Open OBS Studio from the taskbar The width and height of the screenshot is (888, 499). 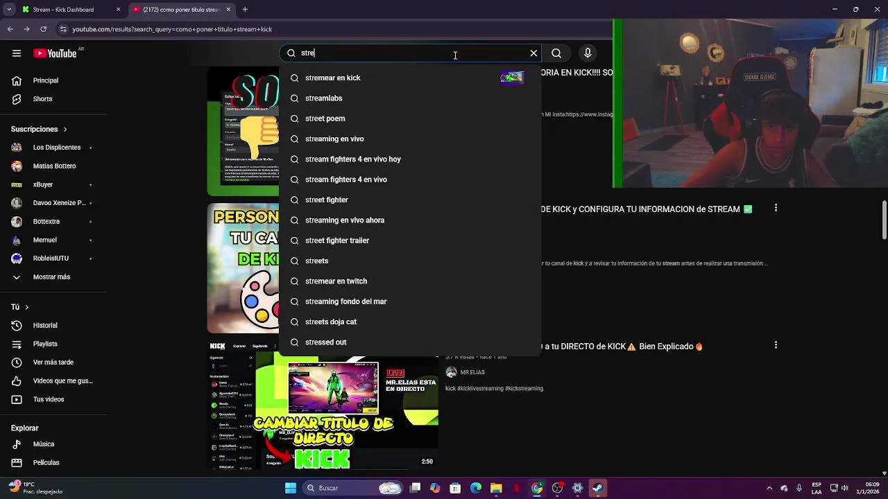pos(557,488)
